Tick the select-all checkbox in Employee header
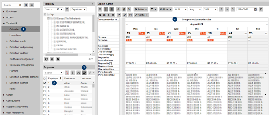The height and width of the screenshot is (115, 269). (x=44, y=78)
